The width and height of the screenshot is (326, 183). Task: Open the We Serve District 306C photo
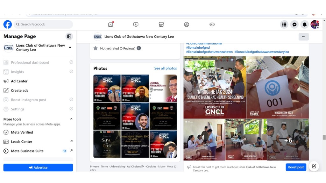click(x=135, y=144)
